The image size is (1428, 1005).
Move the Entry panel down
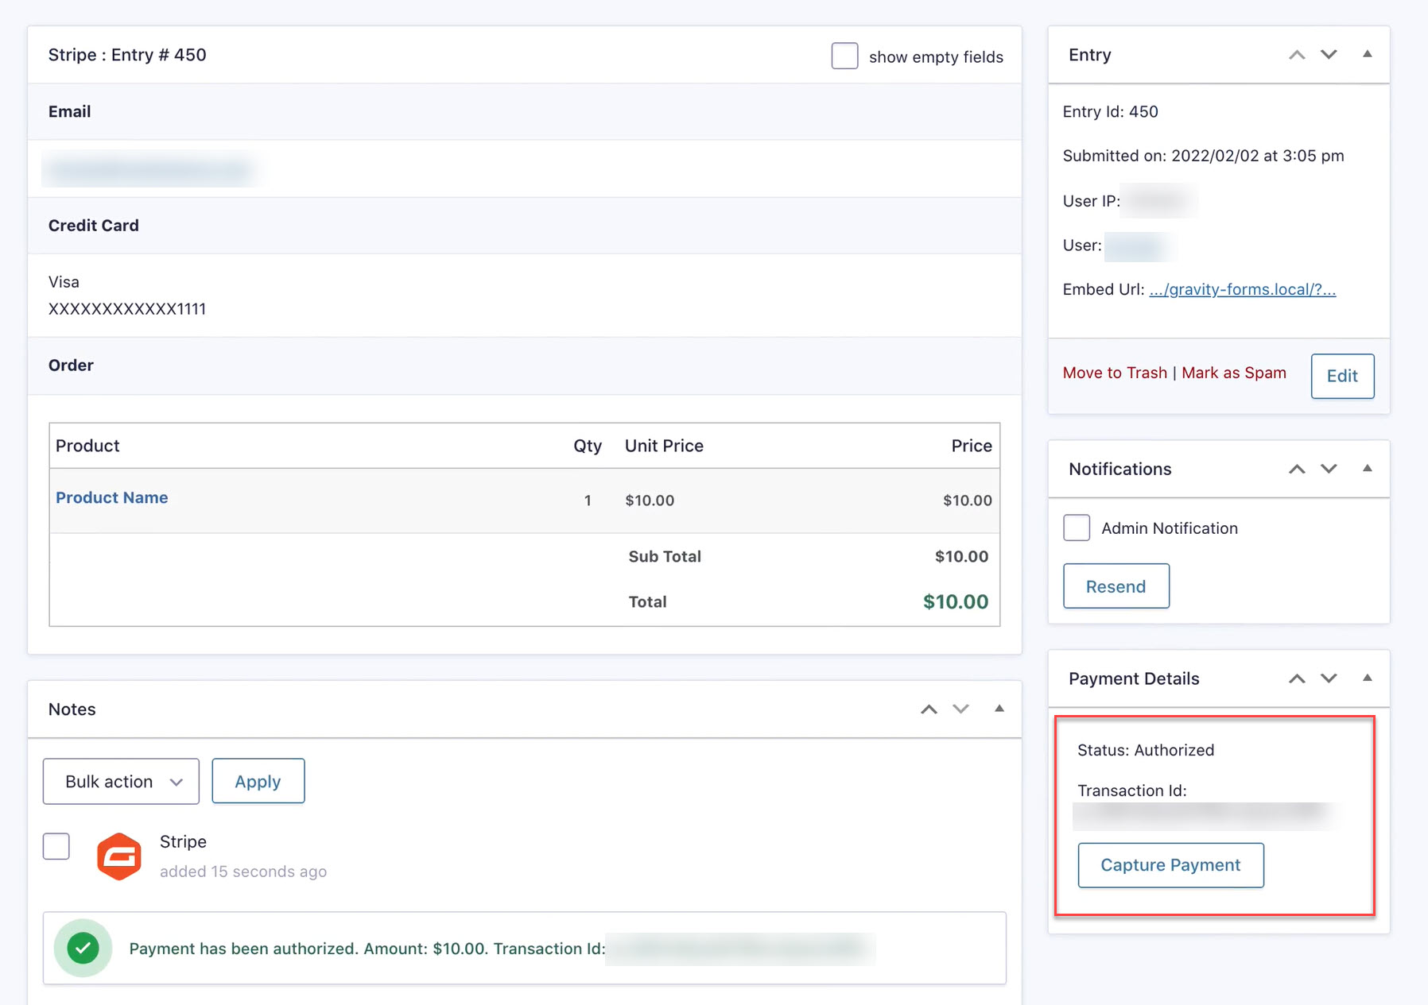point(1329,55)
